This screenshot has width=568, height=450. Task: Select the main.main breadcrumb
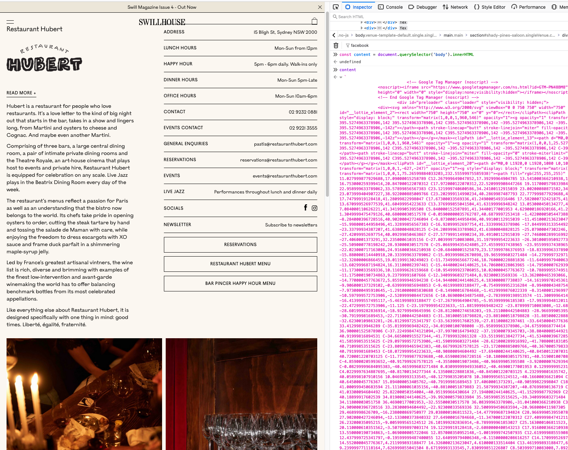click(x=453, y=35)
